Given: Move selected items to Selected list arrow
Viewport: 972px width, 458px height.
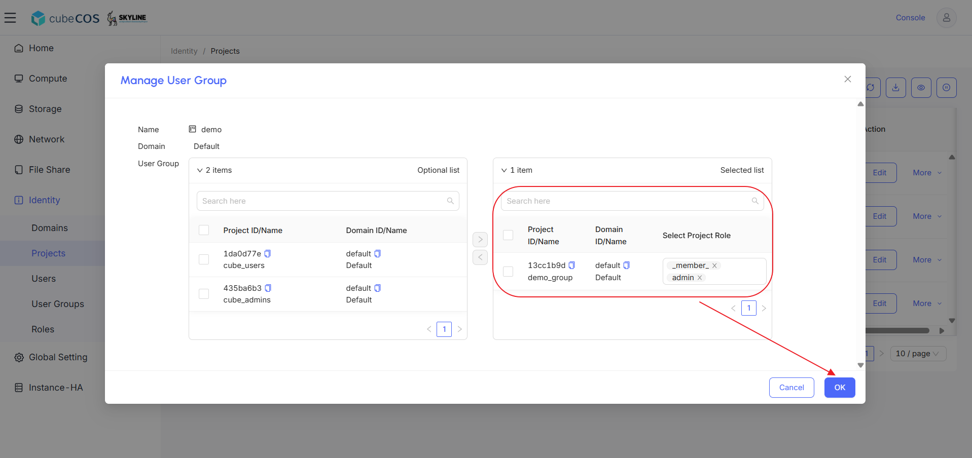Looking at the screenshot, I should [x=480, y=239].
